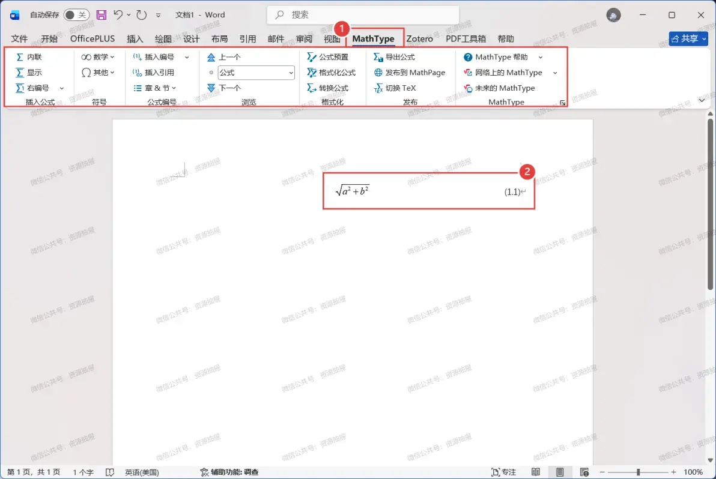The height and width of the screenshot is (479, 716).
Task: Customize Quick Access Toolbar dropdown
Action: point(158,15)
